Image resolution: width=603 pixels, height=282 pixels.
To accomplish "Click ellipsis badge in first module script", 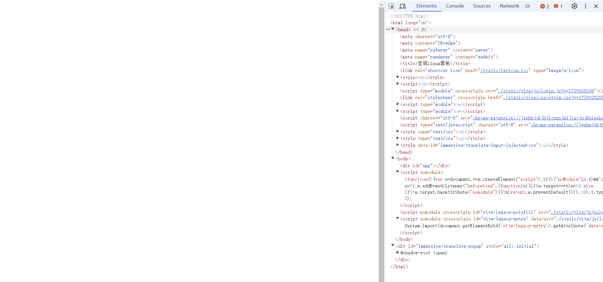I will click(x=459, y=105).
